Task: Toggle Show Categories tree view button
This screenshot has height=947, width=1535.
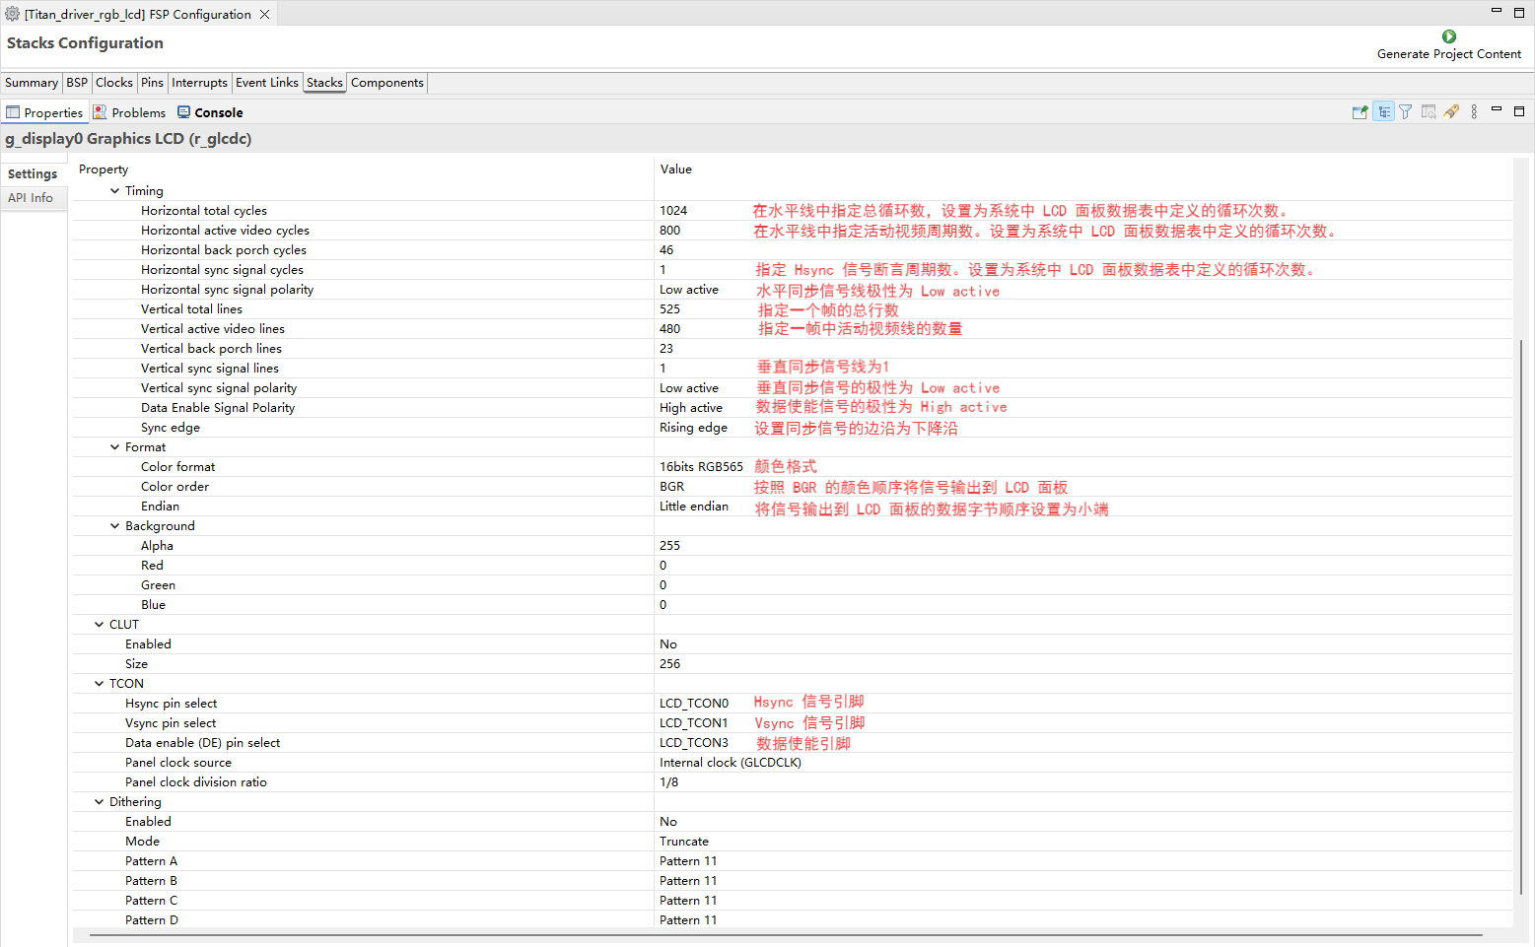Action: [1383, 112]
